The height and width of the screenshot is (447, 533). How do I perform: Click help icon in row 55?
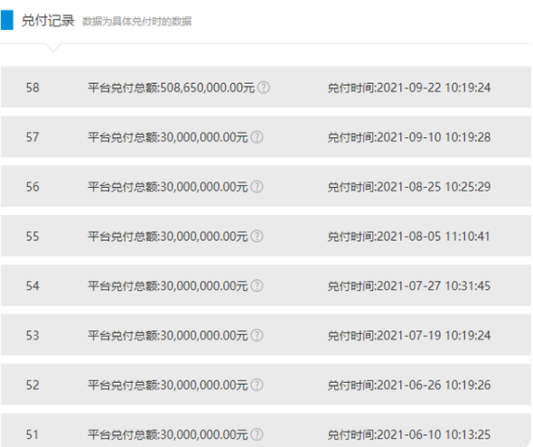click(x=257, y=237)
